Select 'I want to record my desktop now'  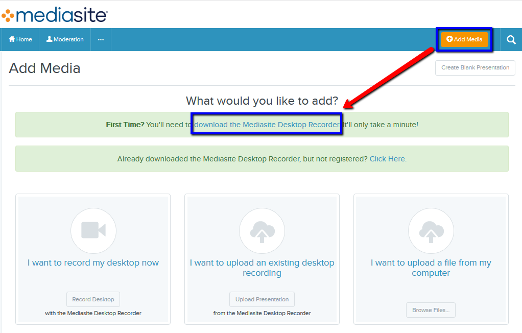click(93, 263)
